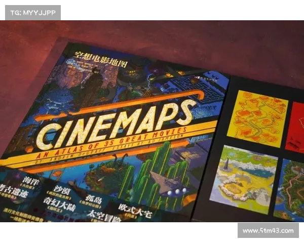
Task: Click the spaceship illustration on the cover
Action: click(x=168, y=183)
